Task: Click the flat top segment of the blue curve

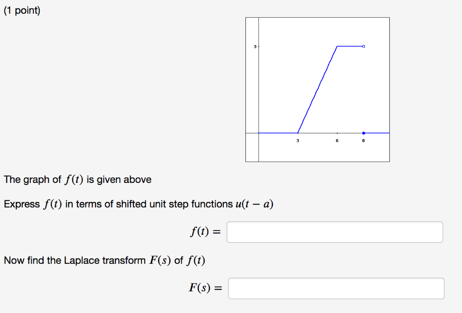Action: pyautogui.click(x=350, y=46)
